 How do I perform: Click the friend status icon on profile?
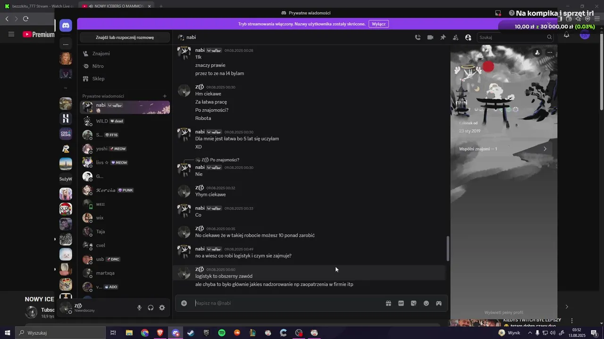click(537, 53)
